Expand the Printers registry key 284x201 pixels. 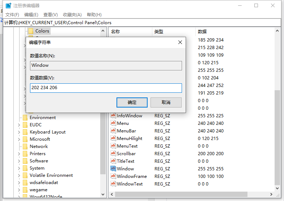tap(19, 154)
